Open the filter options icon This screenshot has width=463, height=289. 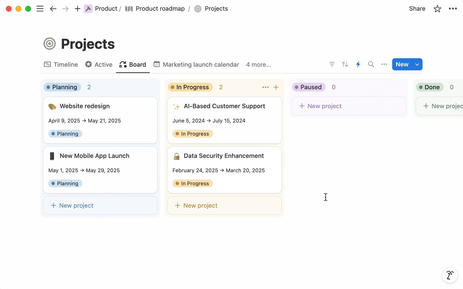pos(332,64)
